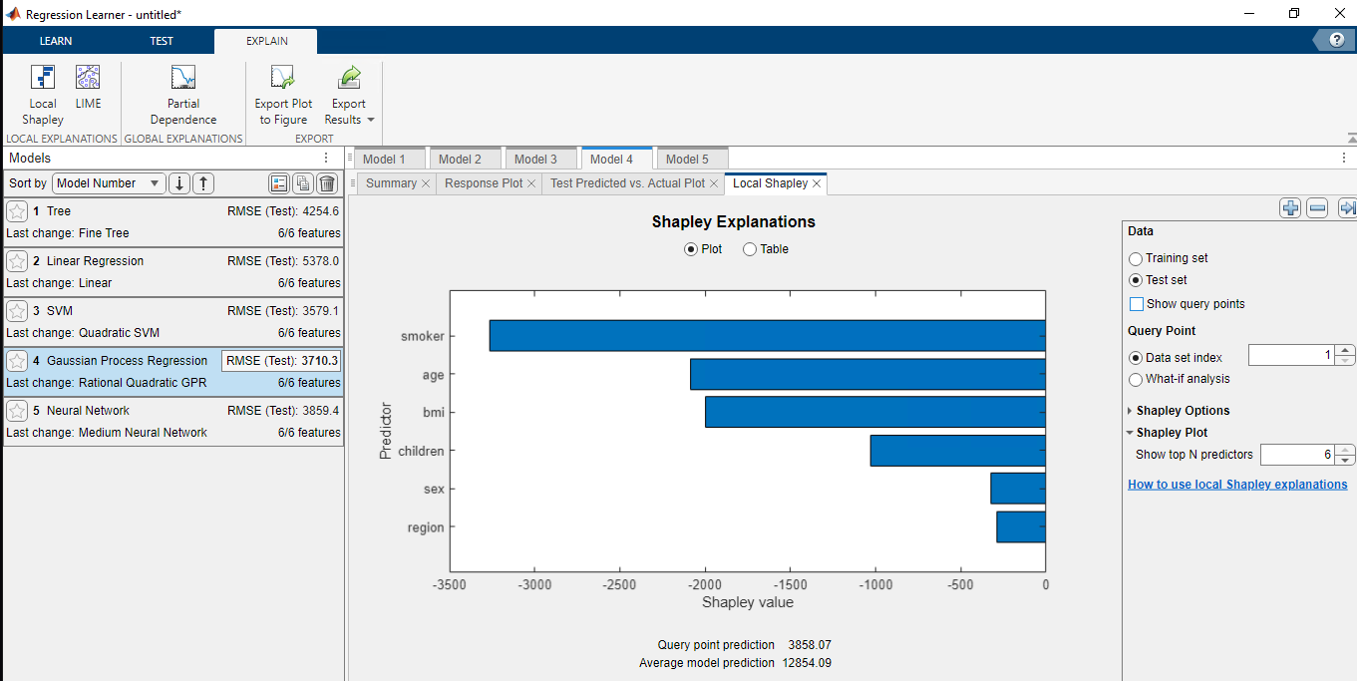Open the help question mark icon
This screenshot has height=681, width=1357.
pyautogui.click(x=1337, y=40)
